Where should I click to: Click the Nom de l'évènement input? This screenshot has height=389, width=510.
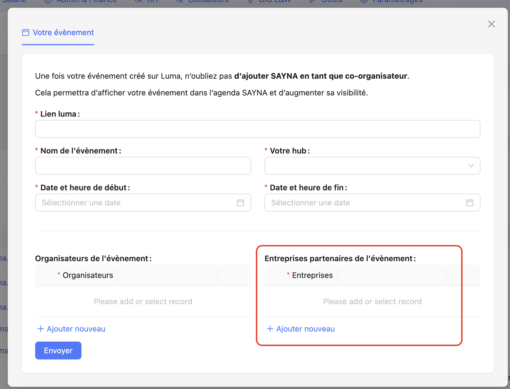pyautogui.click(x=143, y=166)
